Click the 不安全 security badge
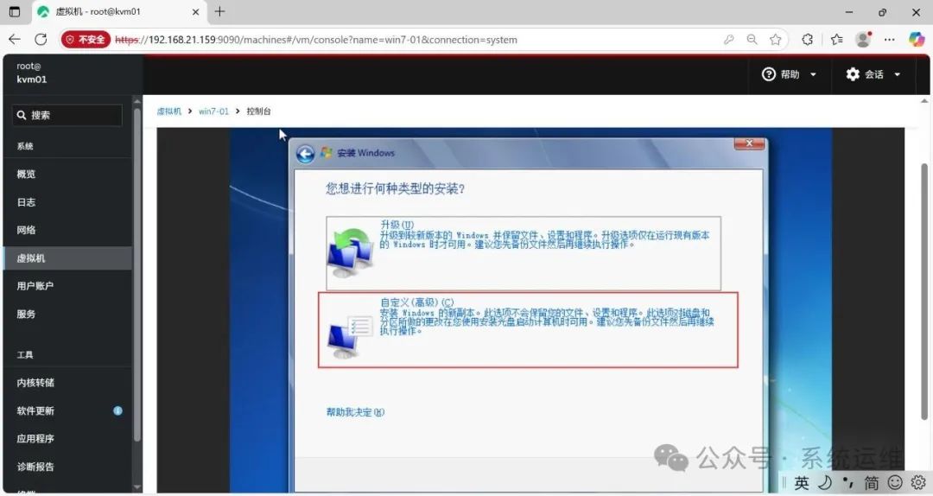The height and width of the screenshot is (496, 933). 86,39
